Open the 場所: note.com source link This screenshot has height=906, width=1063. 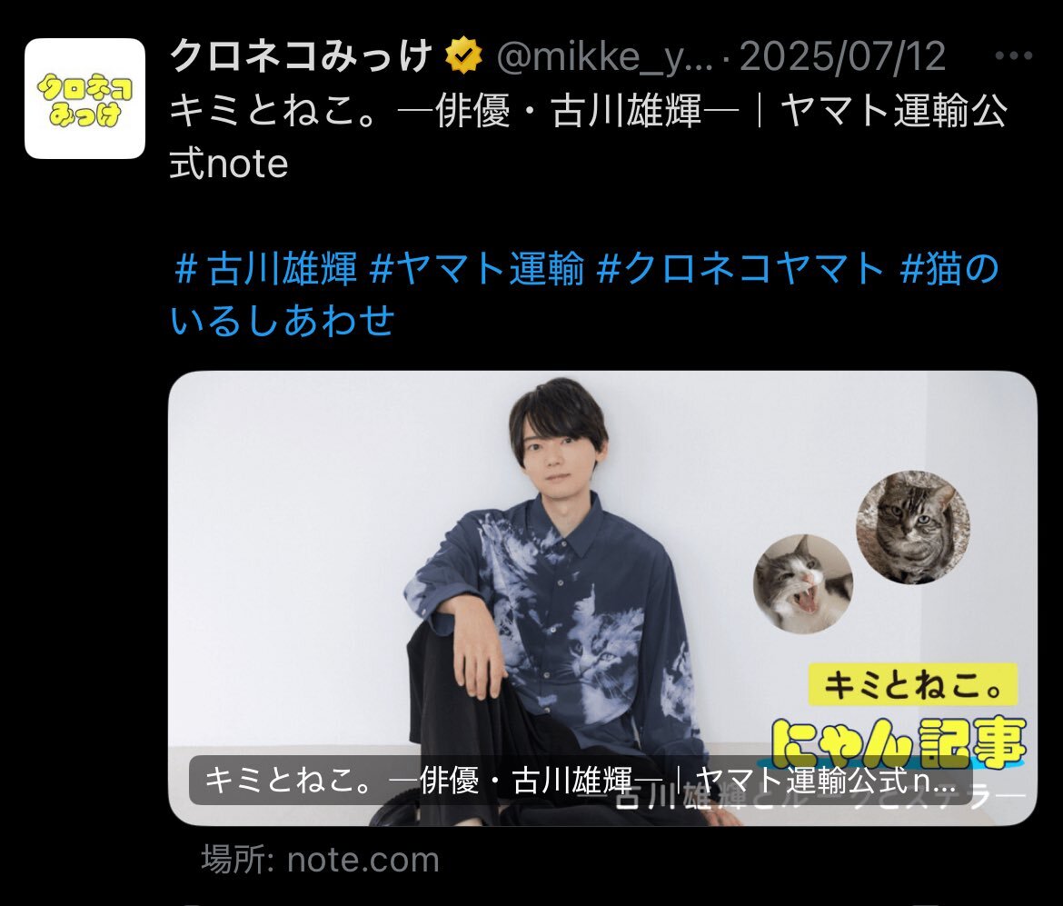[x=320, y=860]
